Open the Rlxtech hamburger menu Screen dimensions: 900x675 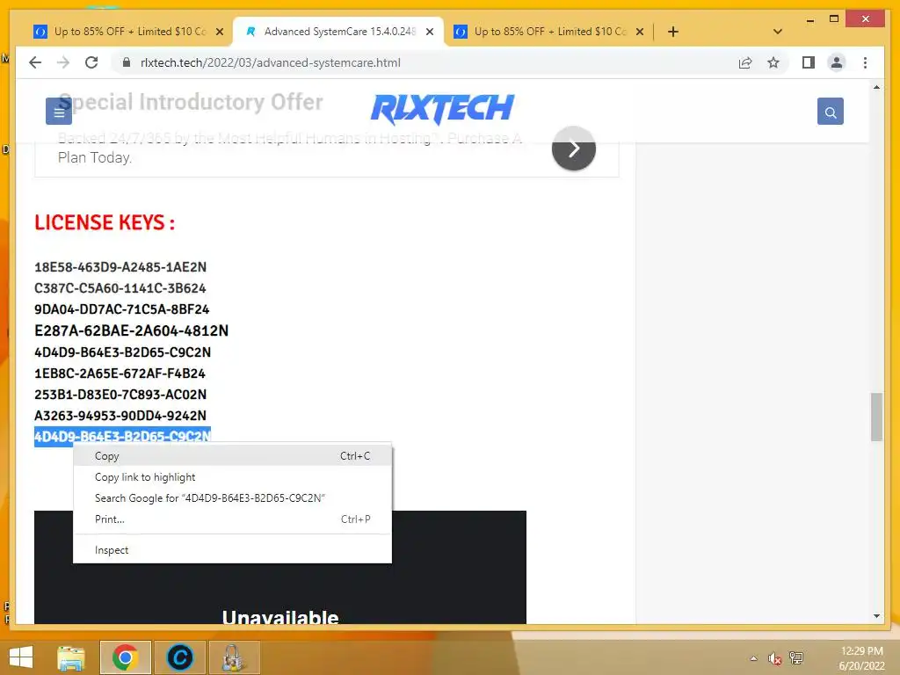(x=59, y=112)
